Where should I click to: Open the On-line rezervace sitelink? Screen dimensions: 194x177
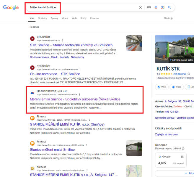(x=39, y=57)
